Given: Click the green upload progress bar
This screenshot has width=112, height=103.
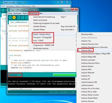Looking at the screenshot, I should 64,75.
